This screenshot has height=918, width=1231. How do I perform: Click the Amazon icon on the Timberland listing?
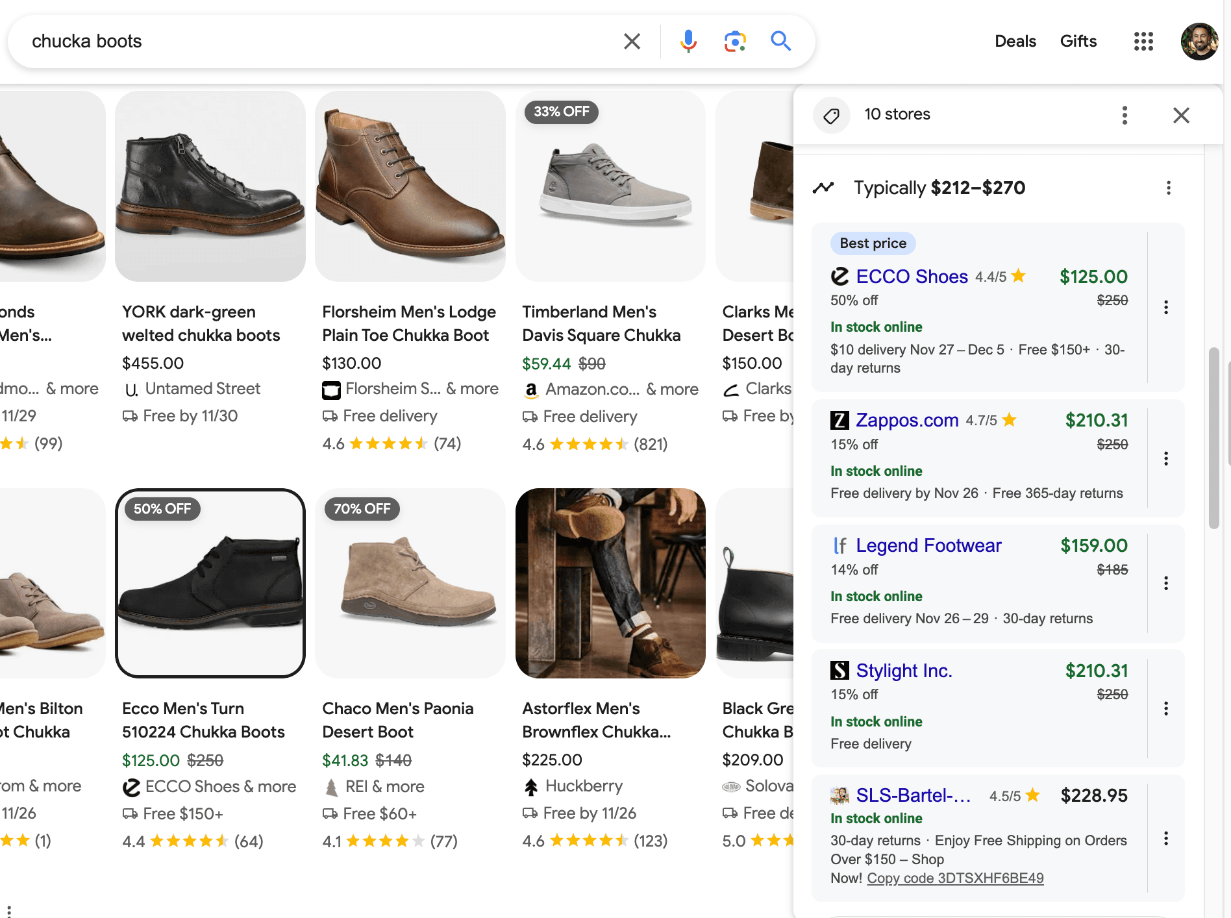click(x=531, y=390)
